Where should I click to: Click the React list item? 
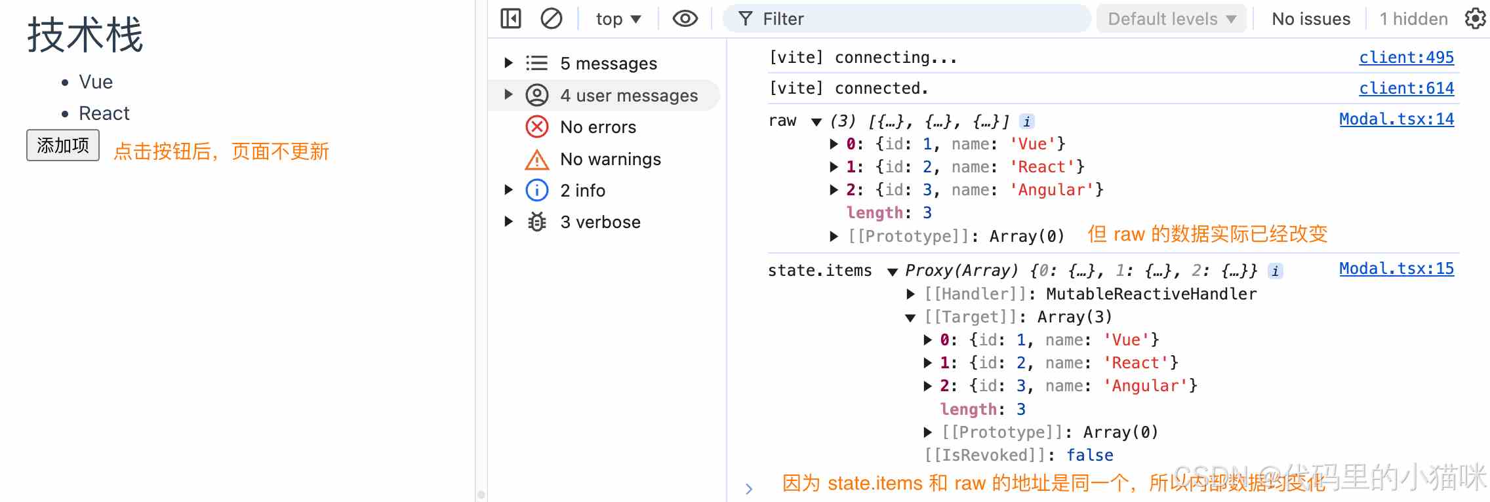tap(104, 113)
